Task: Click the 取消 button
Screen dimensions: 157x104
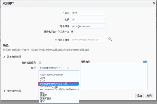Action: (149, 96)
